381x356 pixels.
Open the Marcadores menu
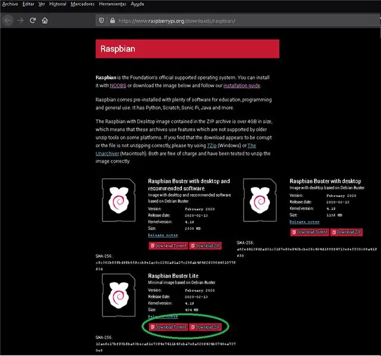click(x=83, y=4)
